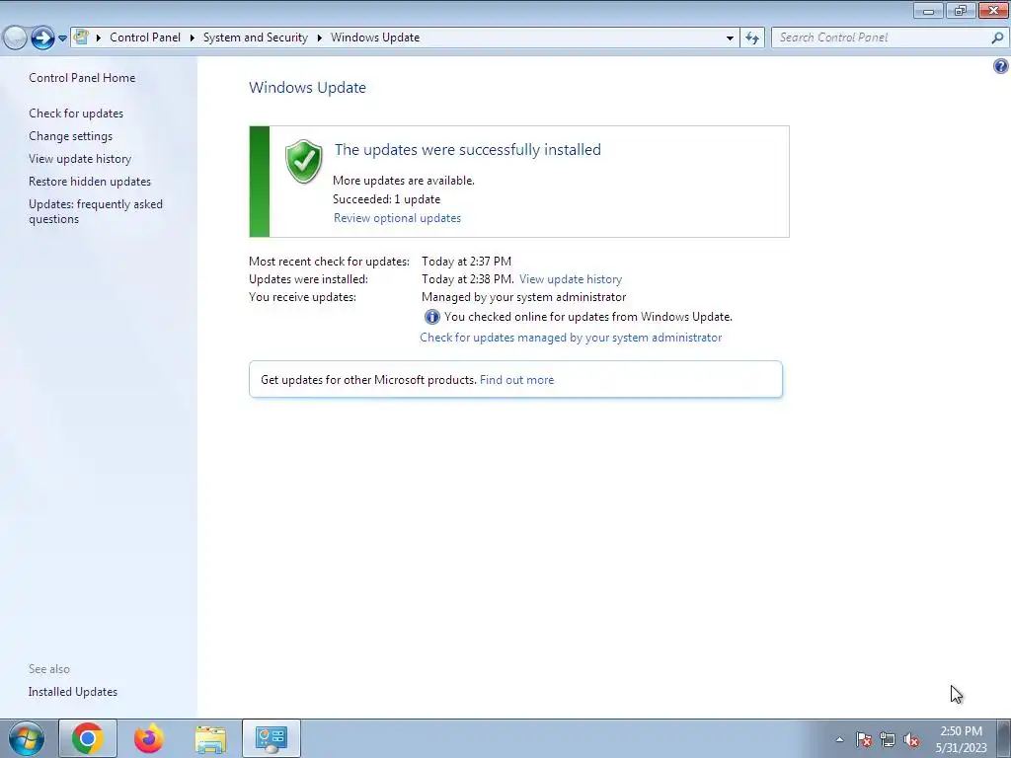Minimize the Windows Update window
This screenshot has width=1011, height=758.
pyautogui.click(x=928, y=11)
